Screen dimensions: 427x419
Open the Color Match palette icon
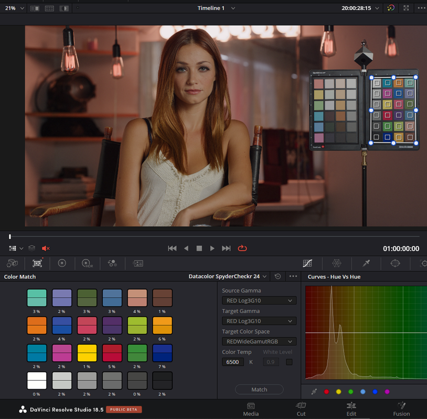pos(37,263)
